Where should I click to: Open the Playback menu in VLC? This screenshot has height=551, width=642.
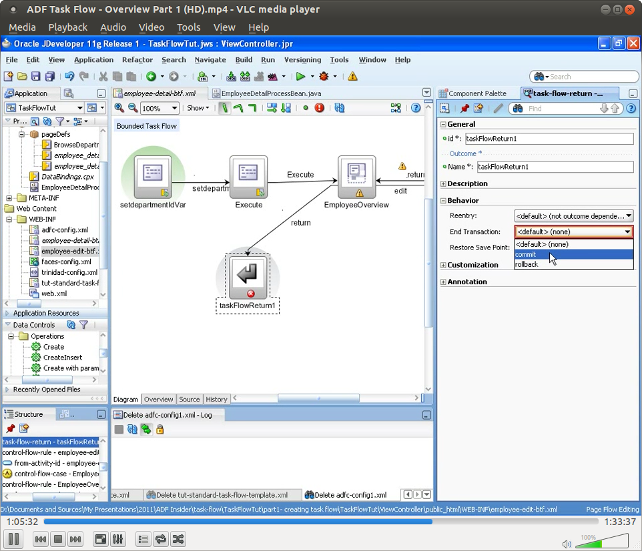(67, 27)
